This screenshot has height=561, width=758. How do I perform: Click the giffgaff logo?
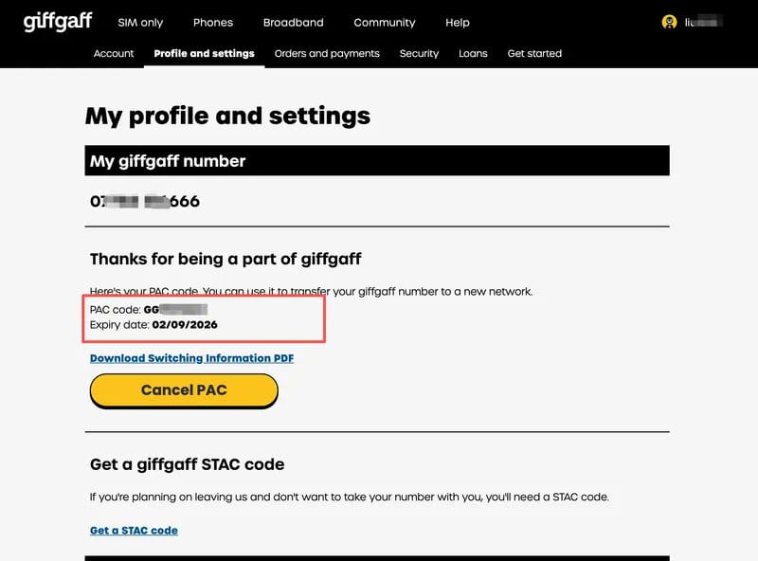pyautogui.click(x=58, y=22)
